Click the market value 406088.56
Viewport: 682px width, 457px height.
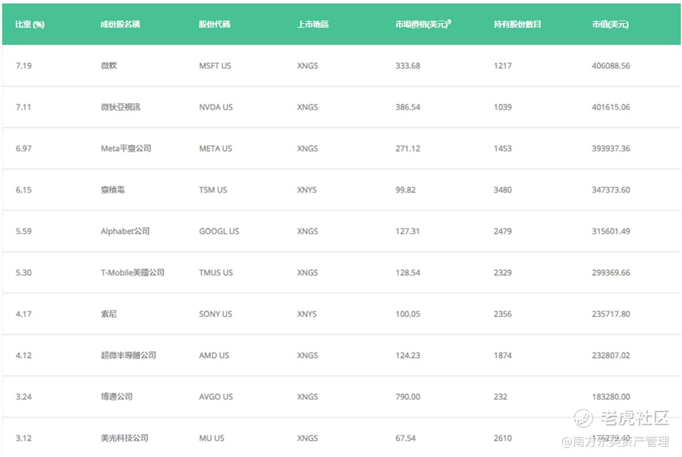click(611, 66)
